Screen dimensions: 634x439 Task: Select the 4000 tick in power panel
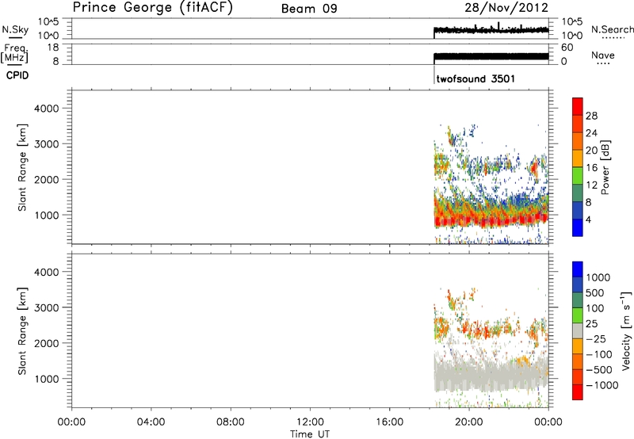click(x=47, y=109)
